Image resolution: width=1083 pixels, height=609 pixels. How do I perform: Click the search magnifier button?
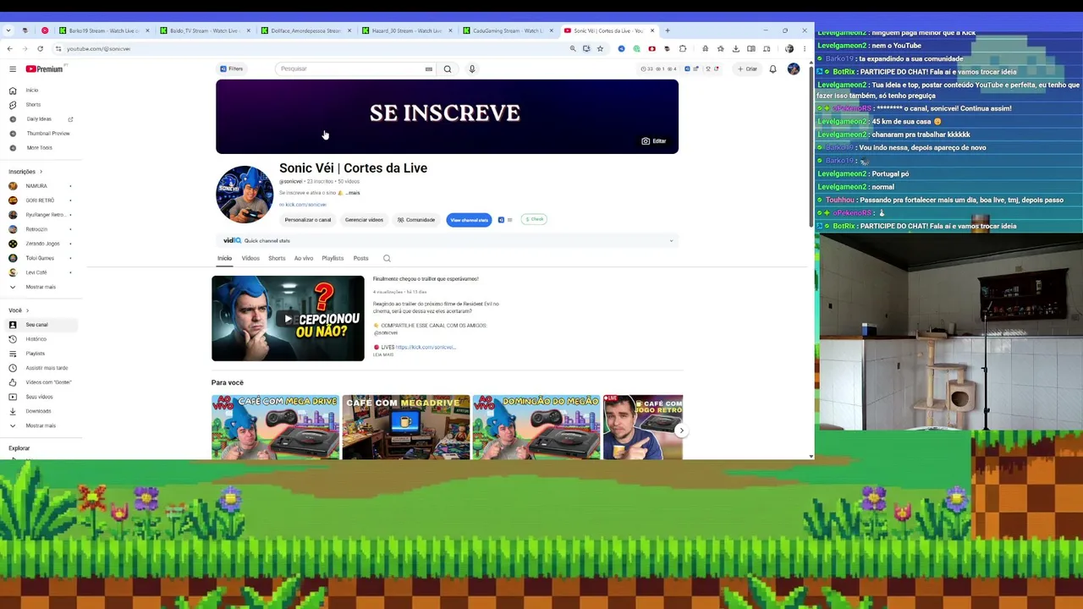[448, 69]
